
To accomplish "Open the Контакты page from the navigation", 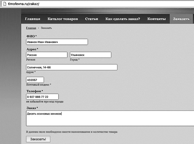I will 156,19.
